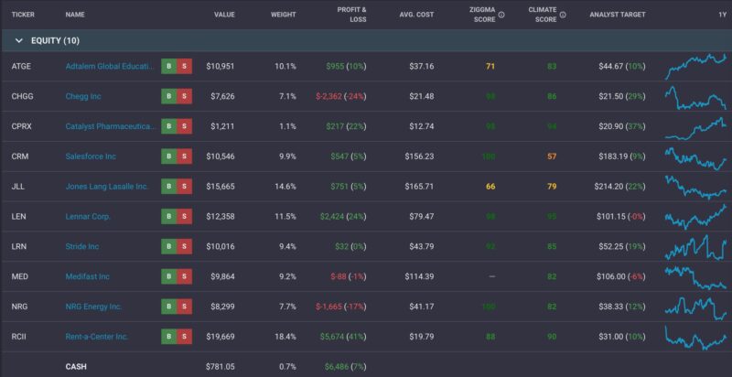
Task: View CRM one-year sparkline chart
Action: [695, 158]
